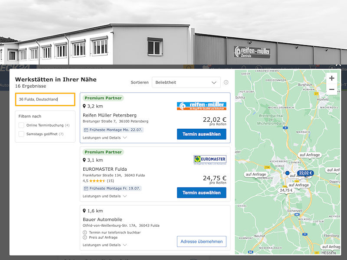Image resolution: width=347 pixels, height=260 pixels.
Task: Click the EUROMASTER star rating
Action: pos(97,181)
